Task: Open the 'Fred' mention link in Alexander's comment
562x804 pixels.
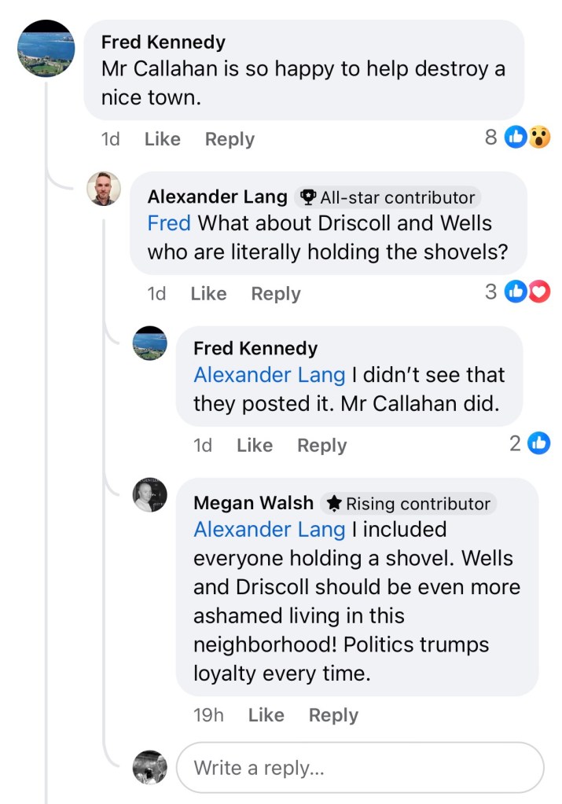Action: [x=169, y=223]
